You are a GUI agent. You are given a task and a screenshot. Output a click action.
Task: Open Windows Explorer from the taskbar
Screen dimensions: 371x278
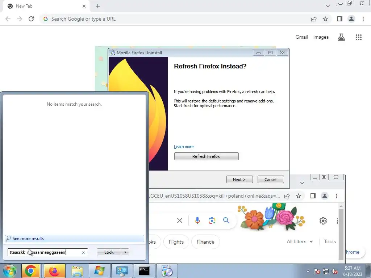tap(77, 271)
